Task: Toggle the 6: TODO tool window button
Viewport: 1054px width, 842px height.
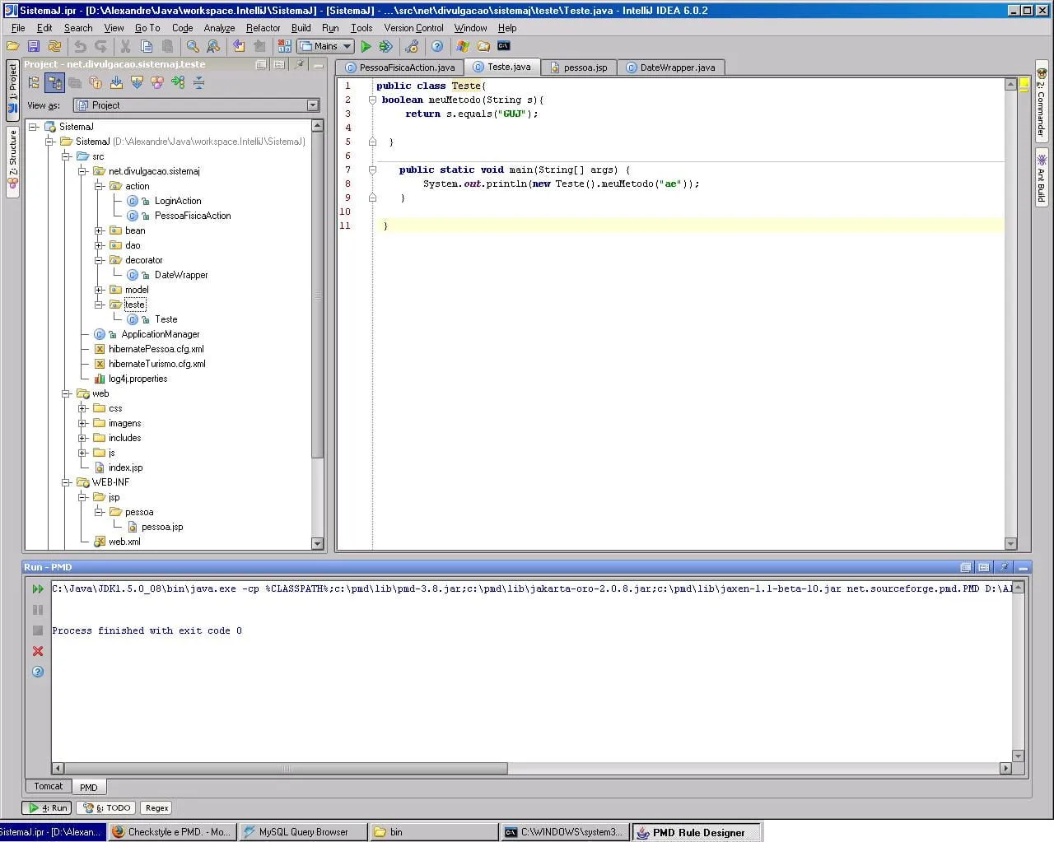Action: point(108,808)
